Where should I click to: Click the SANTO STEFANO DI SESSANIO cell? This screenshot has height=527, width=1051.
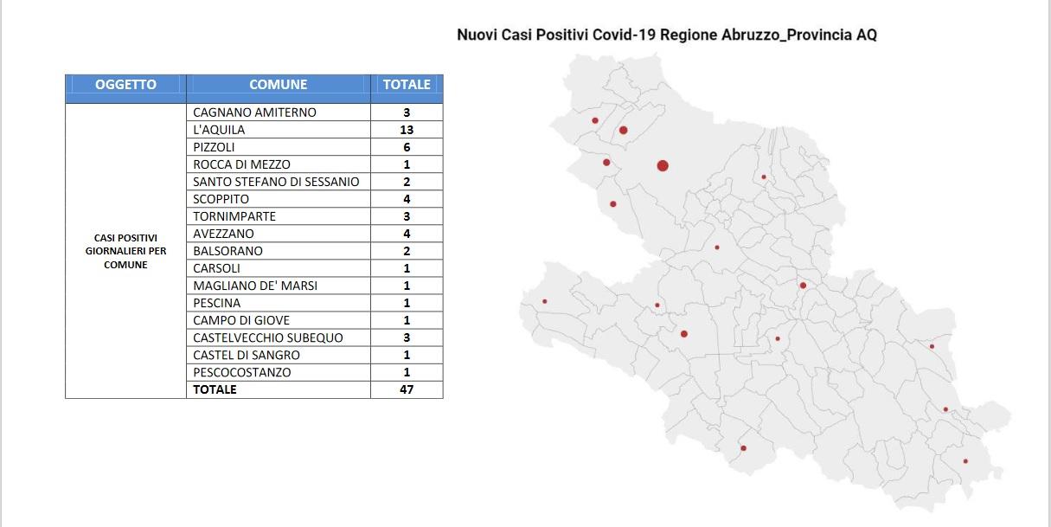[278, 182]
